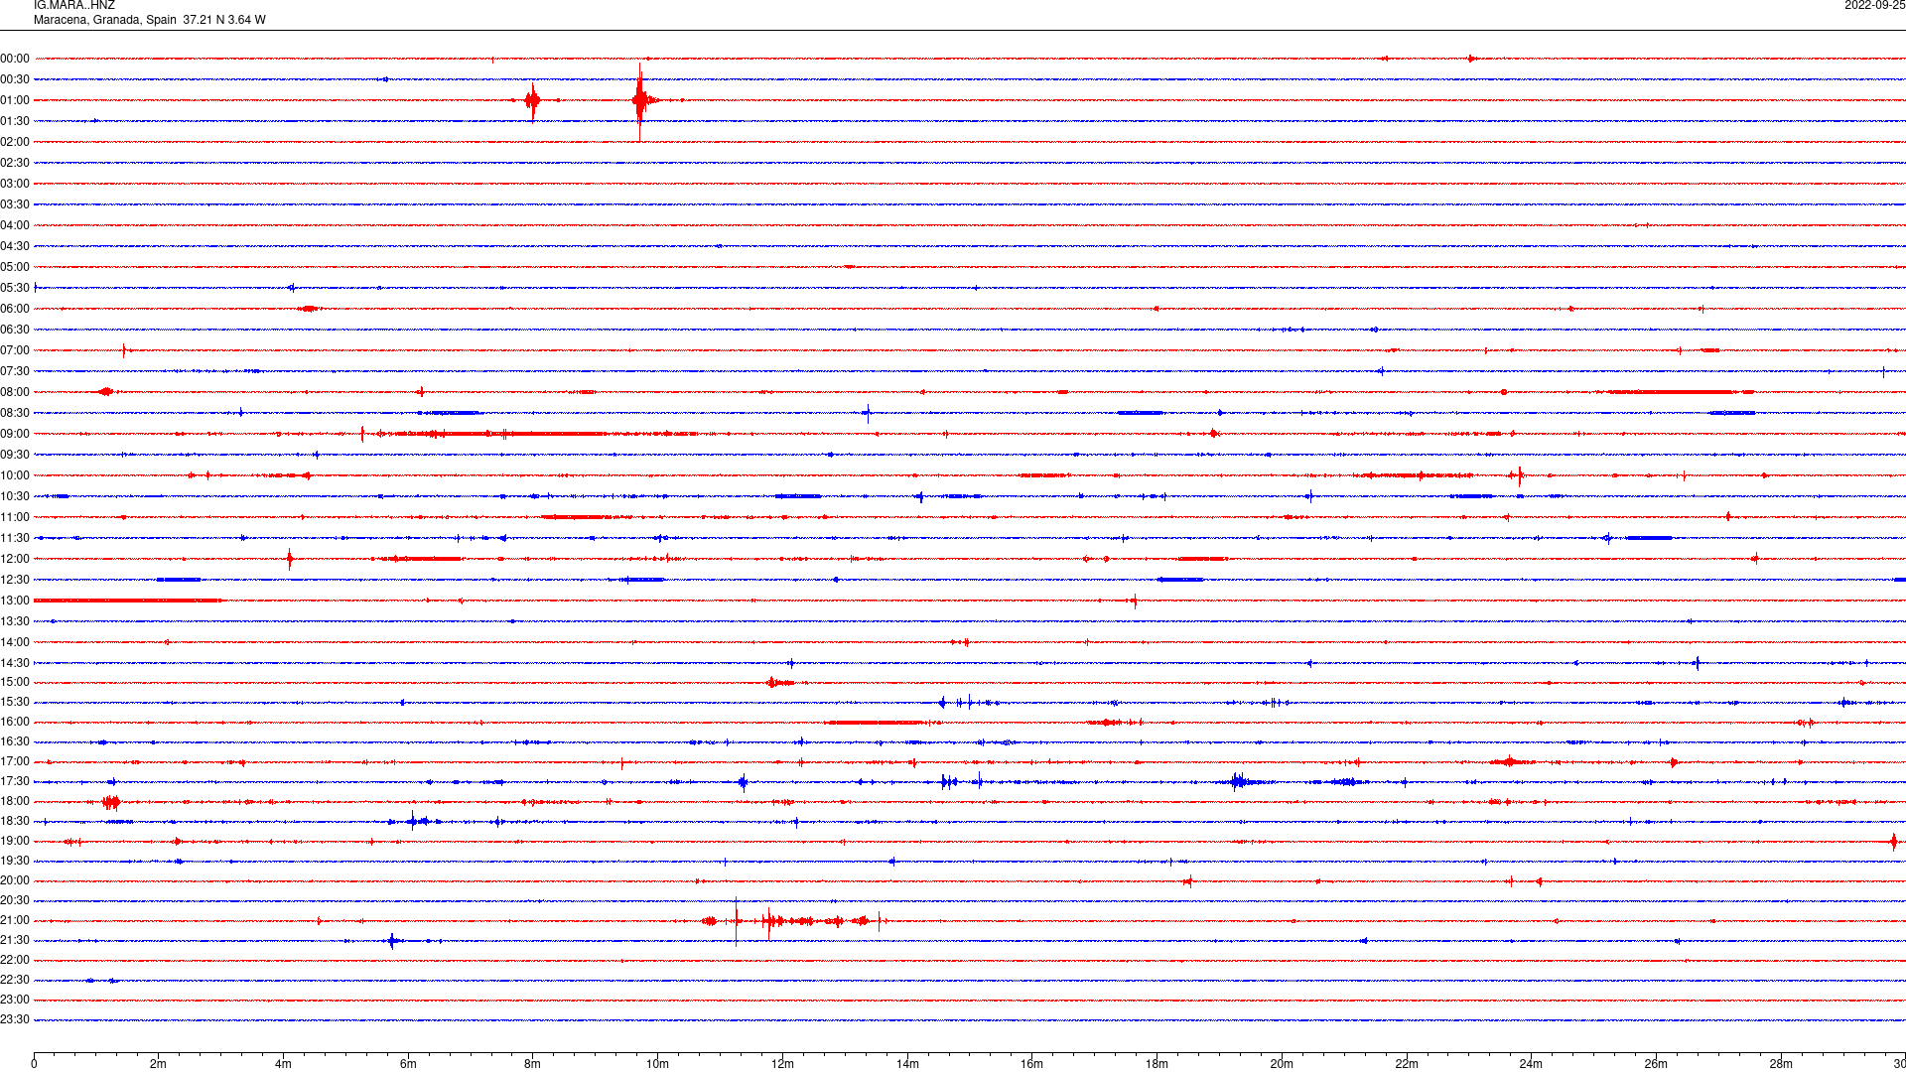The width and height of the screenshot is (1906, 1072).
Task: Select the 03:00 row time label
Action: point(15,184)
